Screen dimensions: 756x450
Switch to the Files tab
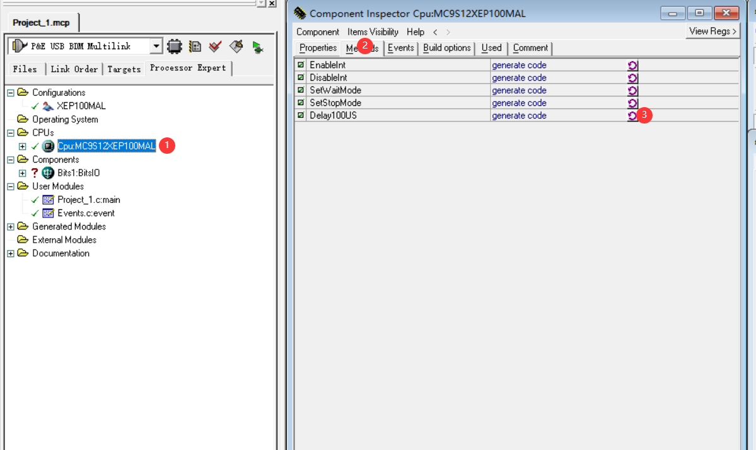pyautogui.click(x=25, y=69)
